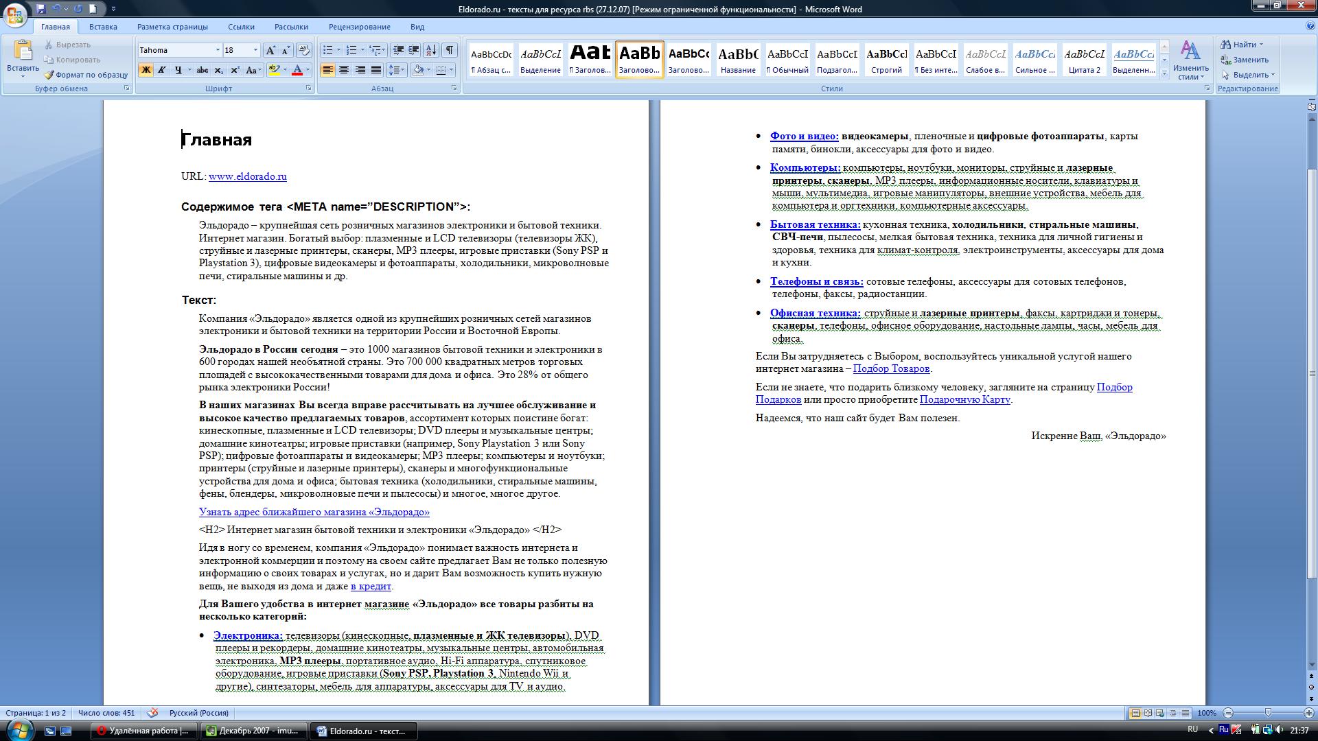This screenshot has height=741, width=1318.
Task: Switch to the Вставка ribbon tab
Action: [x=103, y=27]
